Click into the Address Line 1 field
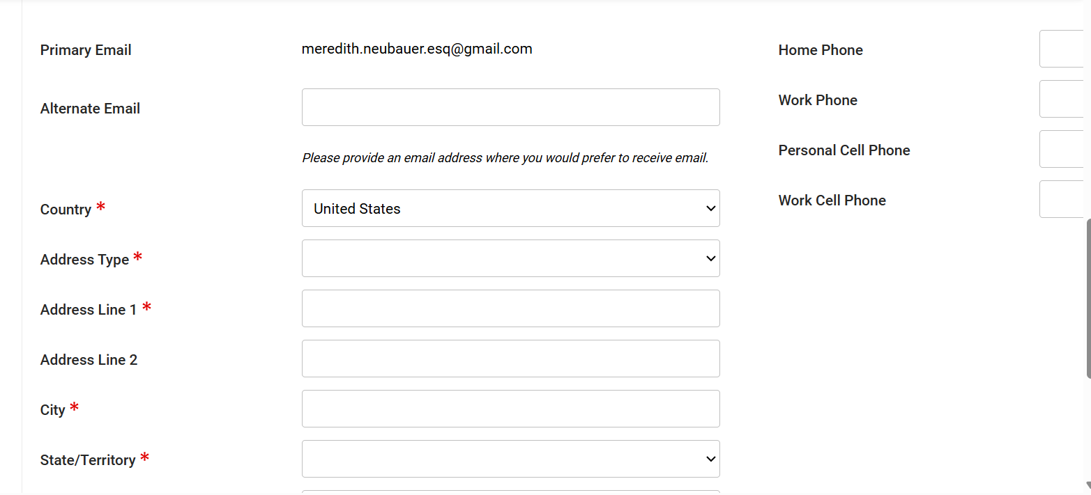This screenshot has width=1091, height=495. tap(510, 308)
